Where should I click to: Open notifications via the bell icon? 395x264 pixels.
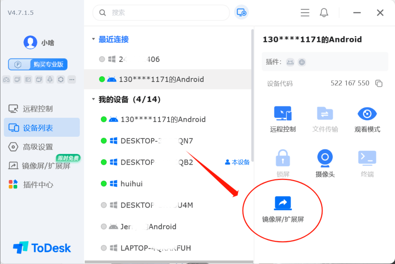(324, 13)
